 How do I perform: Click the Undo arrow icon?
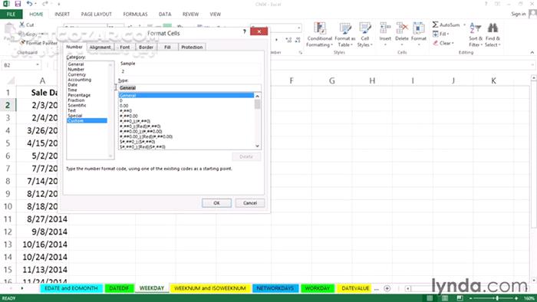pos(30,4)
